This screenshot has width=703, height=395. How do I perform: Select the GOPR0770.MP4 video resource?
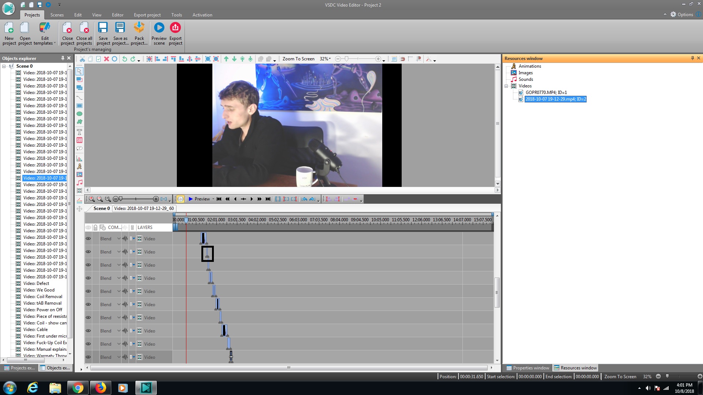546,93
